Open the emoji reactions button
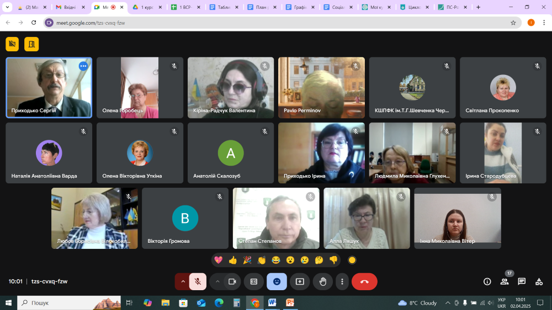 pyautogui.click(x=277, y=281)
